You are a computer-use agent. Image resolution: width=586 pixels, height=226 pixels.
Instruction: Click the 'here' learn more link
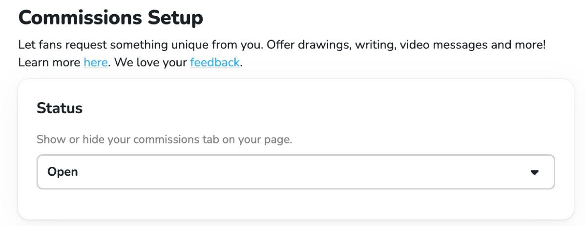coord(95,62)
